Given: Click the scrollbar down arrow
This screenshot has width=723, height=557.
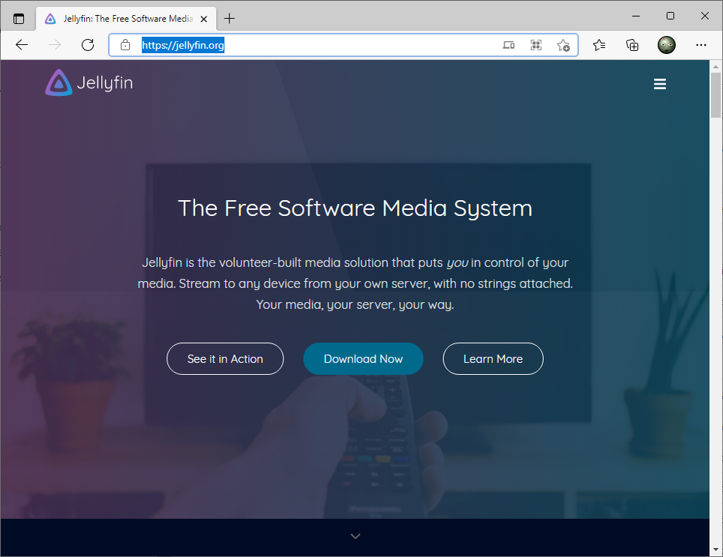Looking at the screenshot, I should tap(715, 550).
